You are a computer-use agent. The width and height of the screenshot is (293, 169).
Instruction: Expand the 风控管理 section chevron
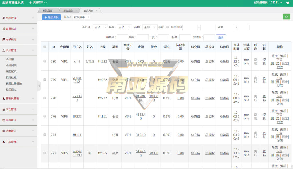[33, 142]
